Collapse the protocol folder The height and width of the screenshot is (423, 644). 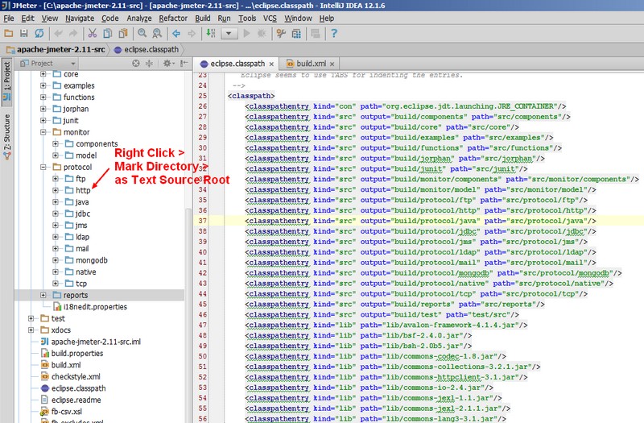[x=43, y=167]
